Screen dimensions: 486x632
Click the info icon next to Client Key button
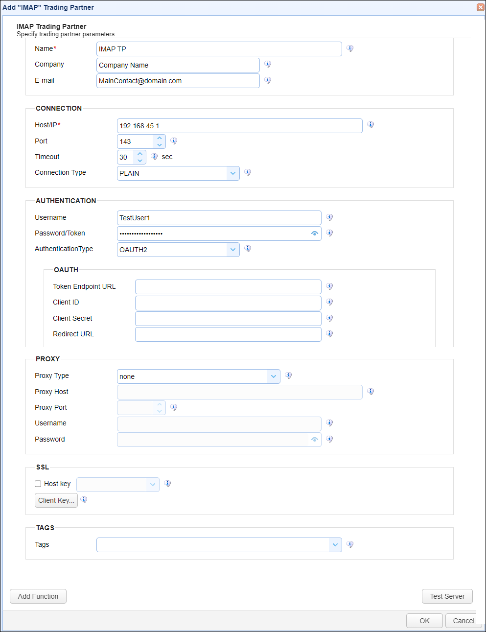pyautogui.click(x=84, y=500)
